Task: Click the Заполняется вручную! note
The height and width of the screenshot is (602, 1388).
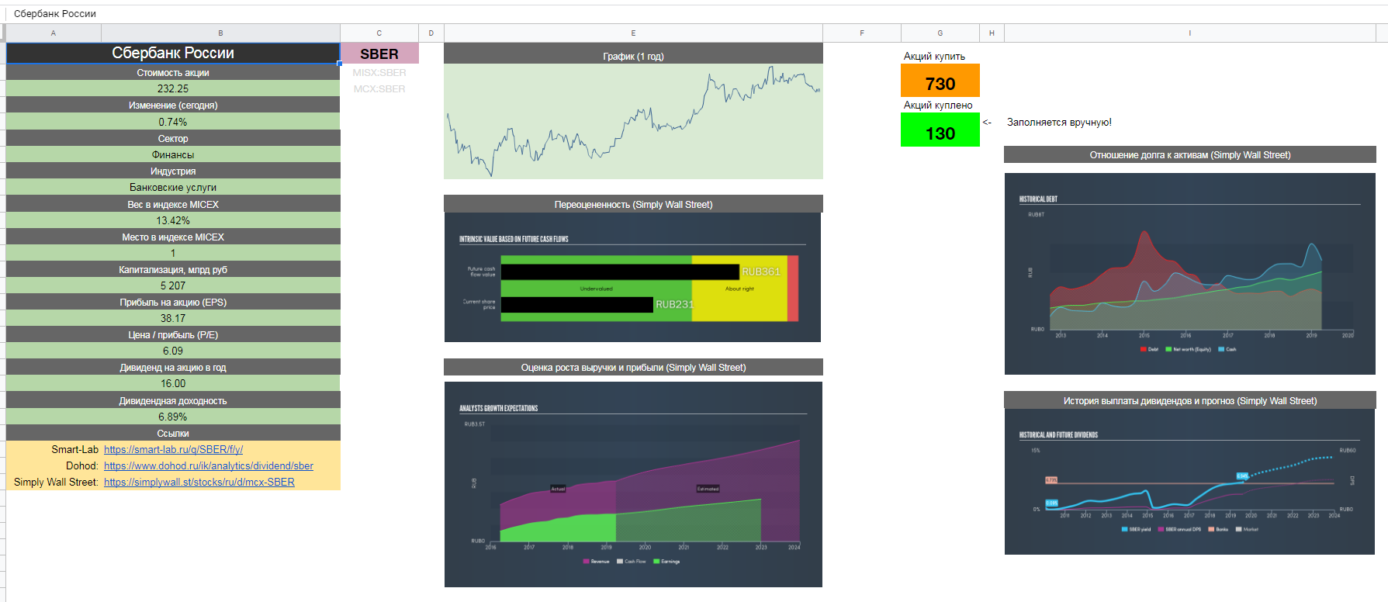Action: tap(1059, 122)
